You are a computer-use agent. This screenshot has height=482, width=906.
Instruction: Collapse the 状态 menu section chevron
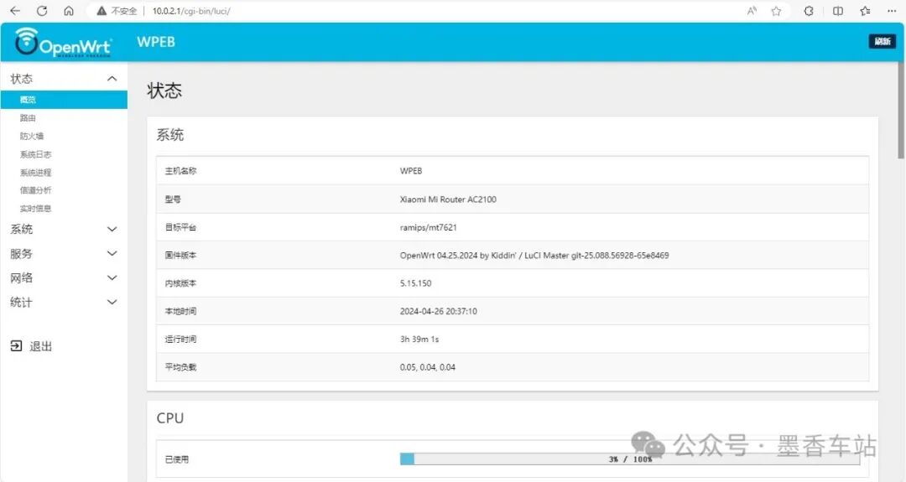tap(112, 79)
